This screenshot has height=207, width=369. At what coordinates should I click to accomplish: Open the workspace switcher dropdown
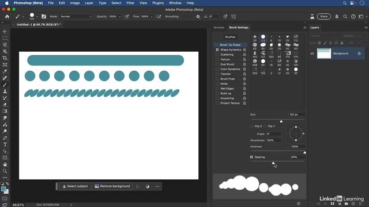tap(362, 17)
